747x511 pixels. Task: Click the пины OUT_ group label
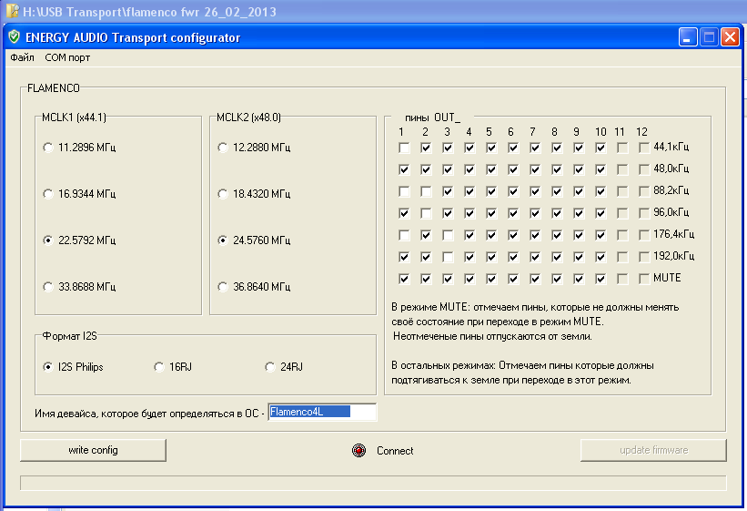coord(432,118)
